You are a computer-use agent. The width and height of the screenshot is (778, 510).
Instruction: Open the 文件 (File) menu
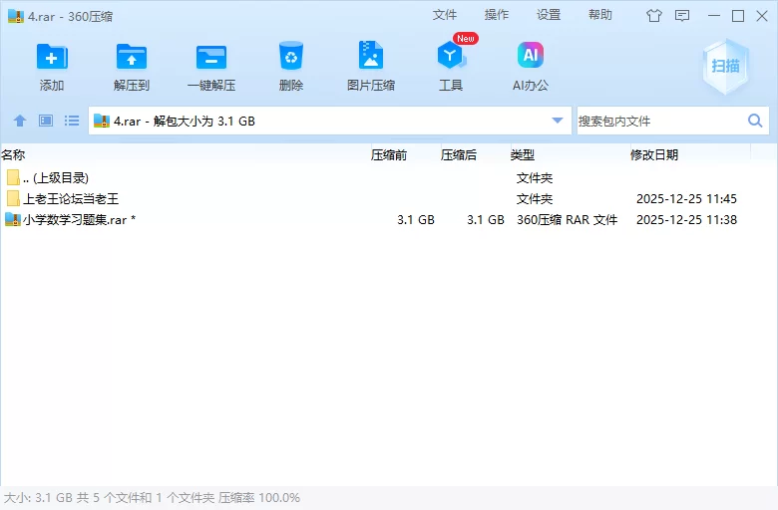[x=445, y=15]
